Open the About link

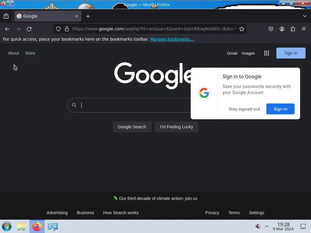click(x=13, y=53)
